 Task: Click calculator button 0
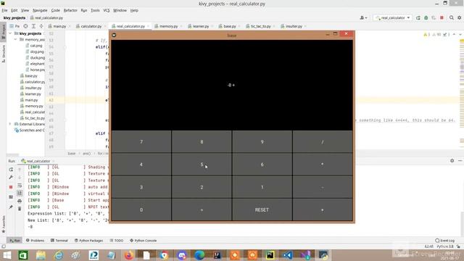[141, 210]
